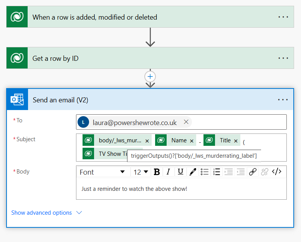301x242 pixels.
Task: Insert a numbered list
Action: [x=217, y=172]
